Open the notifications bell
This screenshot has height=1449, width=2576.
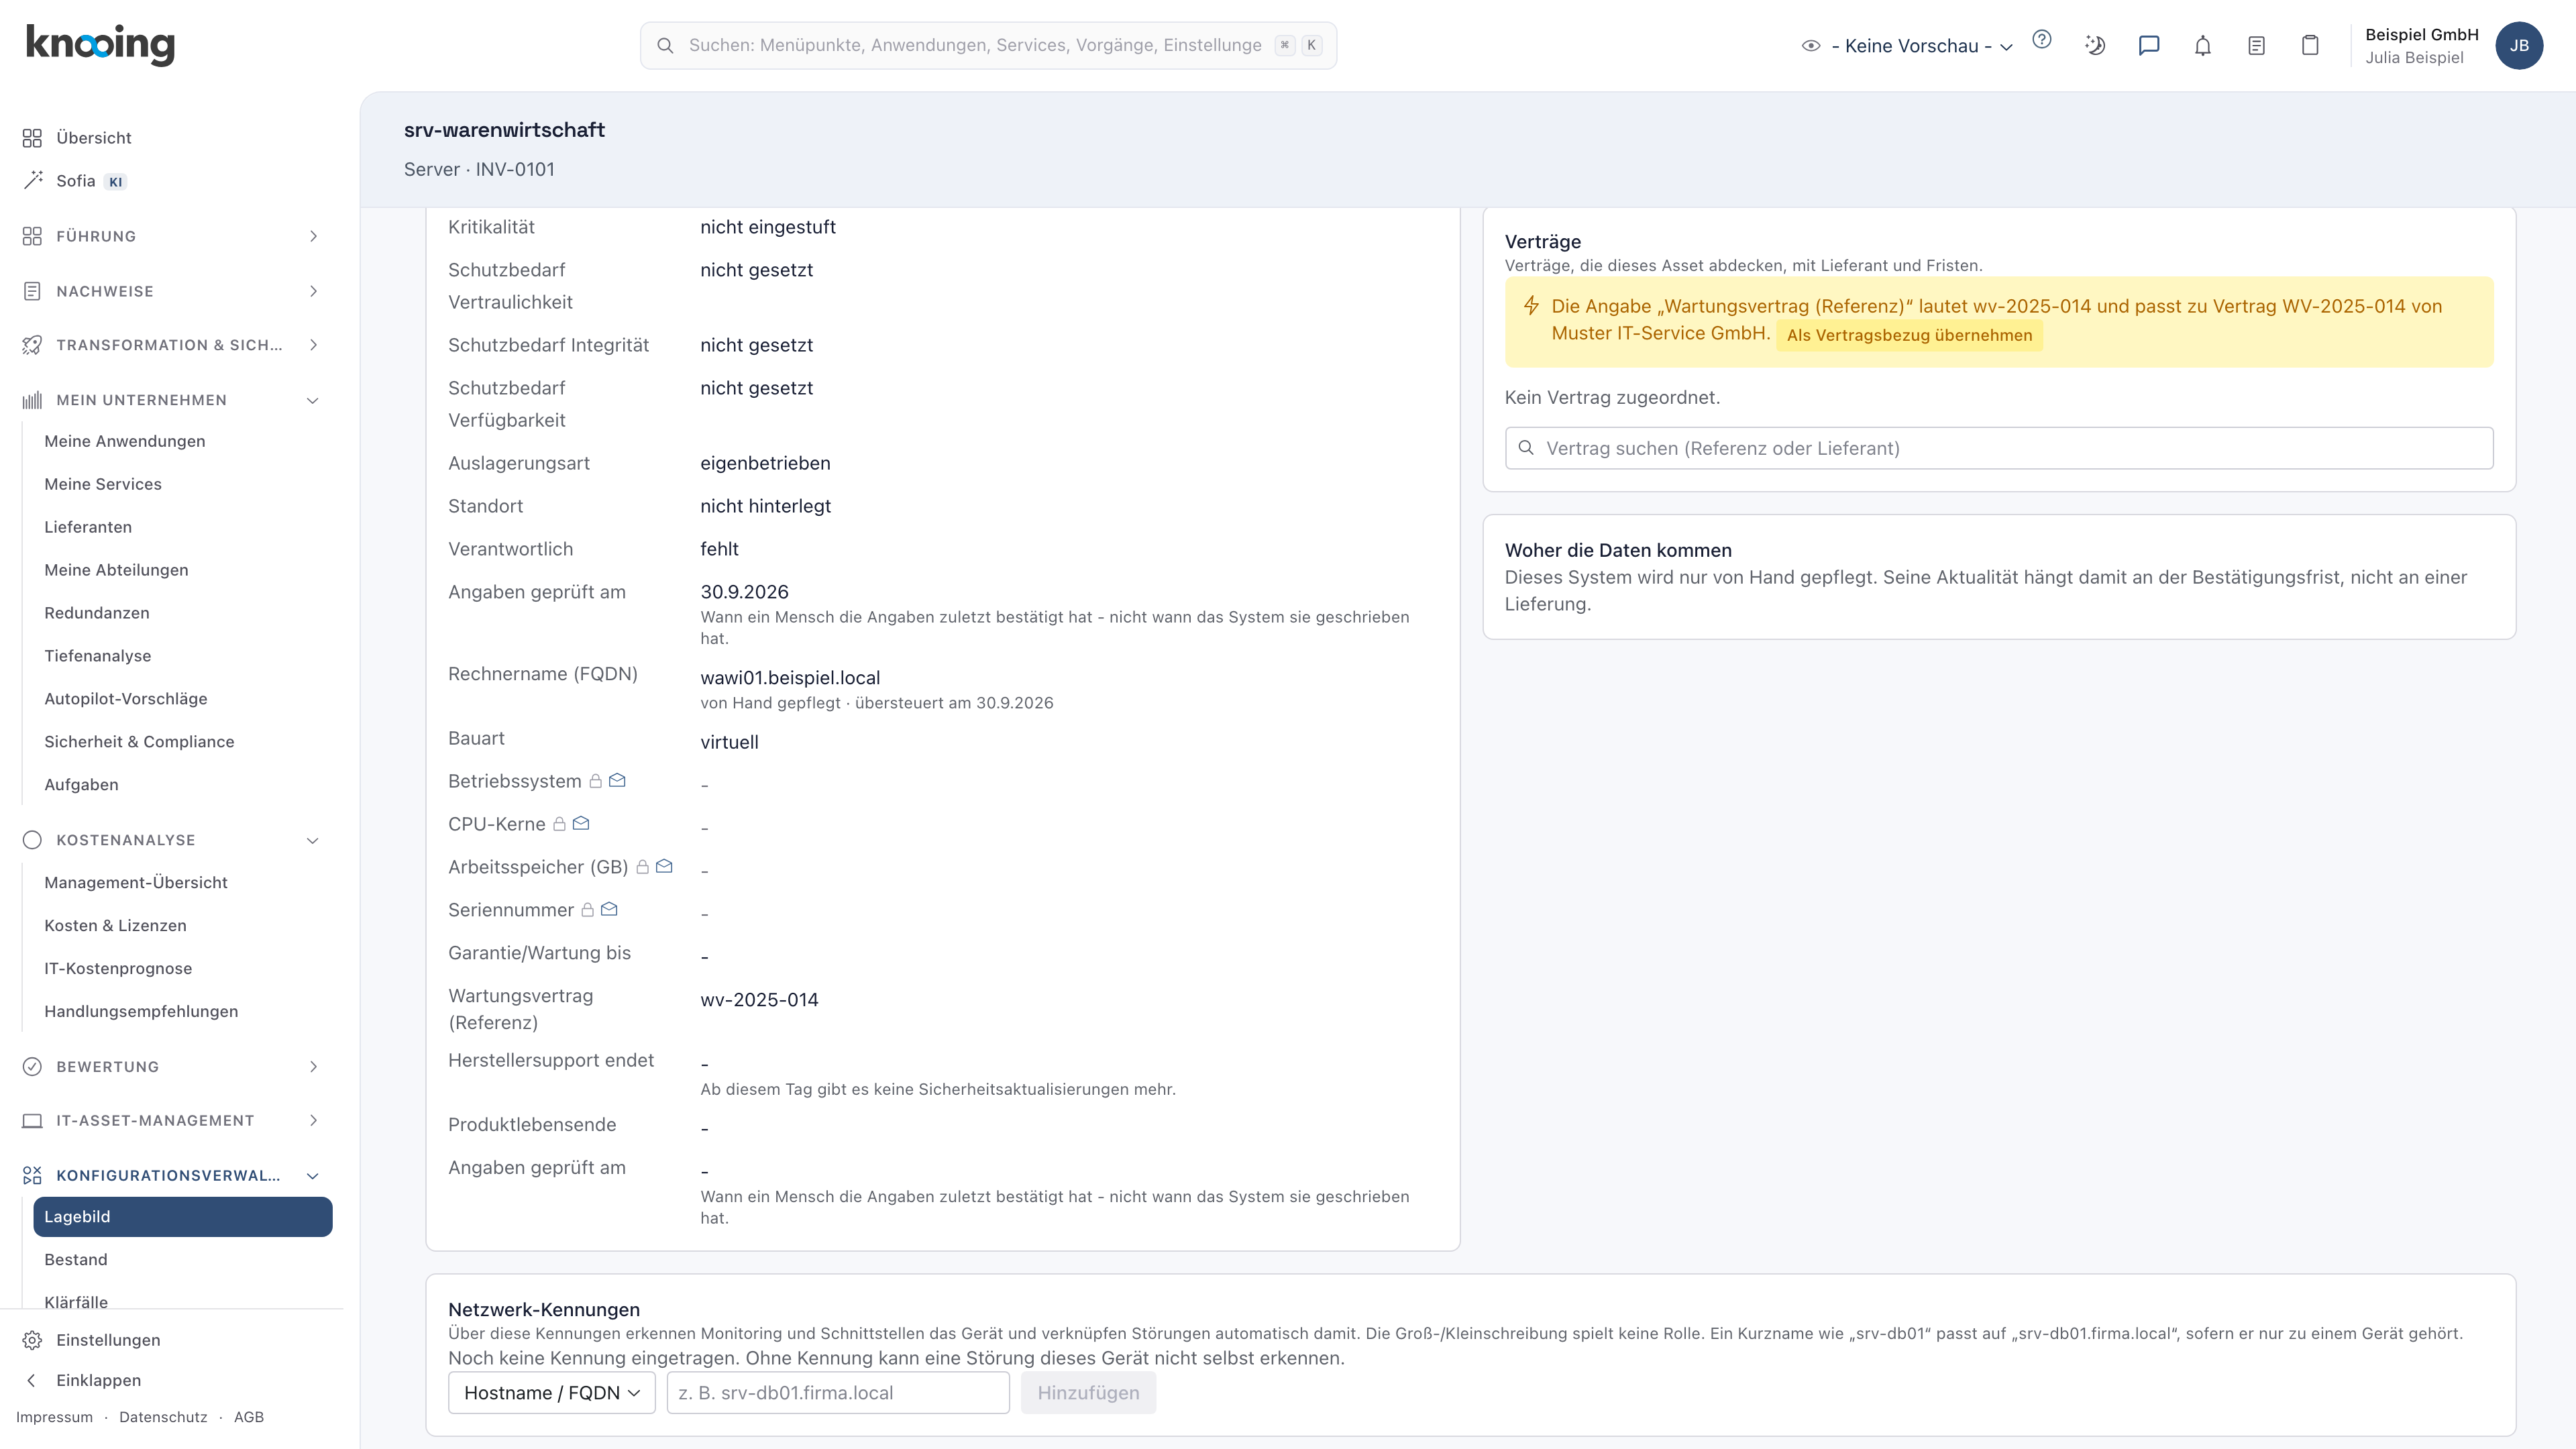[x=2203, y=45]
